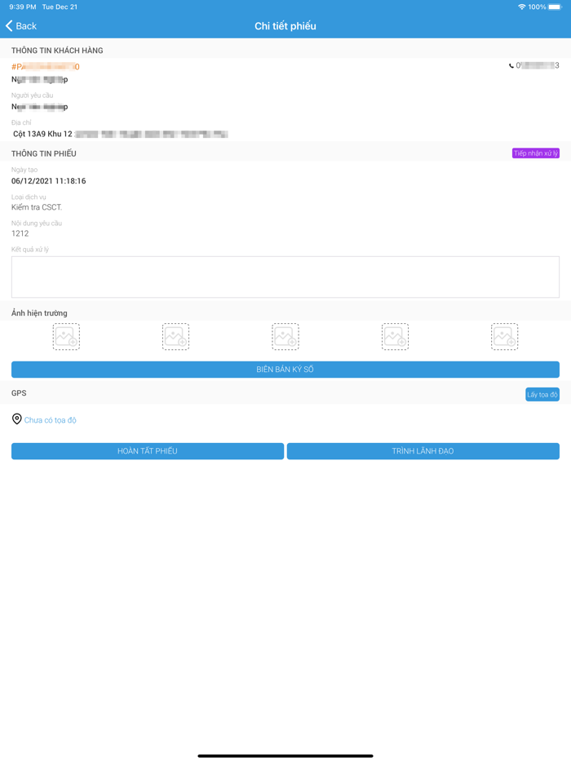Tap HOÀN TẤT PHIẾU to finish ticket
The height and width of the screenshot is (762, 571).
pos(148,451)
